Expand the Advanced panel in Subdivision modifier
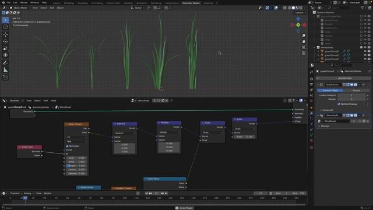Viewport: 373px width, 210px height. [328, 110]
